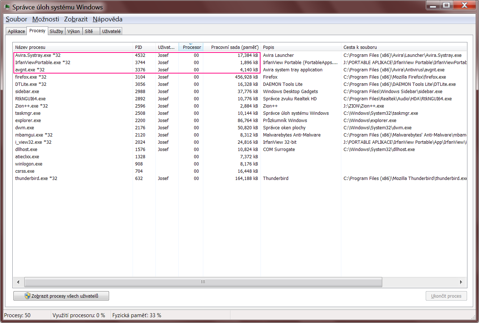Select the firefox.exe *32 process name
Image resolution: width=479 pixels, height=323 pixels.
tap(31, 77)
